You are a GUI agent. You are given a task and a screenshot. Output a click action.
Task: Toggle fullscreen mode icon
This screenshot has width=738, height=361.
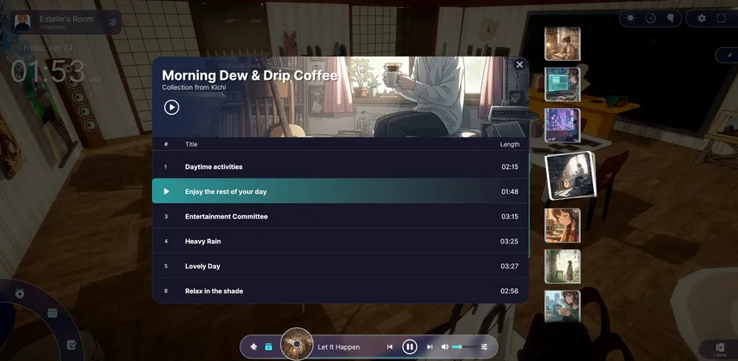(721, 18)
